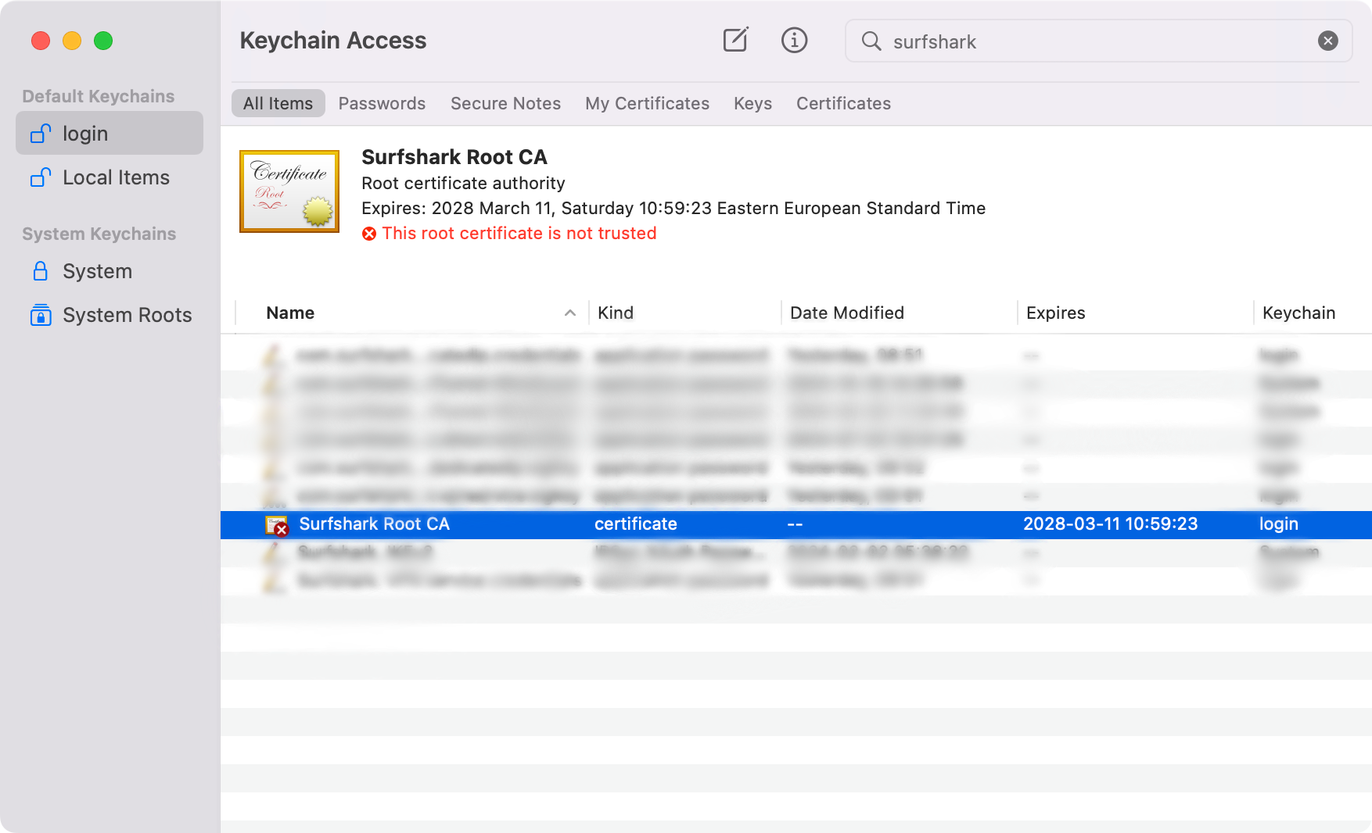This screenshot has height=833, width=1372.
Task: Switch to the Certificates tab
Action: pos(843,103)
